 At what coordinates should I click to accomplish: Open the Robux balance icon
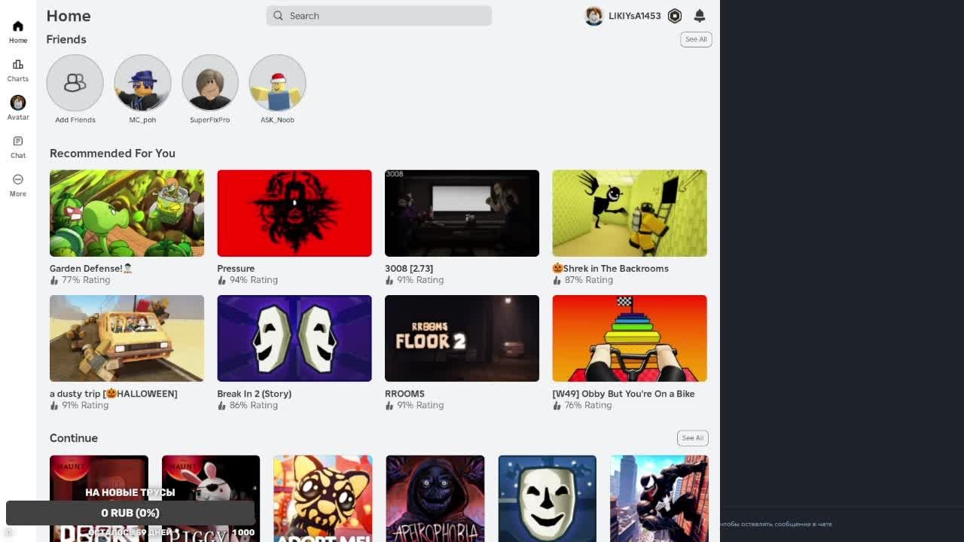675,16
